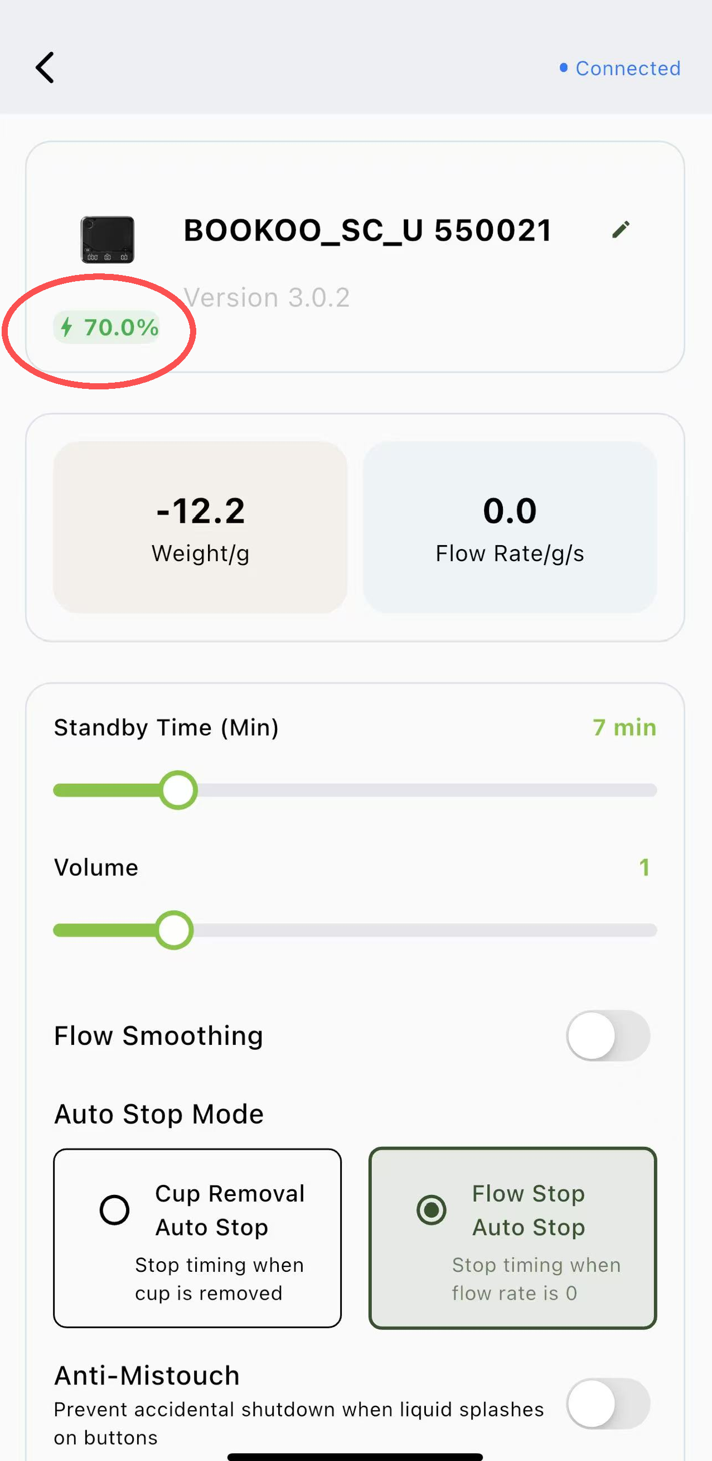Enable the Flow Smoothing toggle

click(x=608, y=1035)
